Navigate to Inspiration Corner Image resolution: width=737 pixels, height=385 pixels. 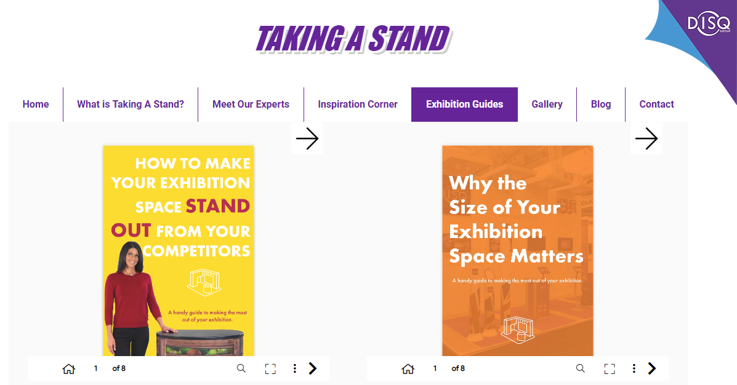(x=358, y=105)
